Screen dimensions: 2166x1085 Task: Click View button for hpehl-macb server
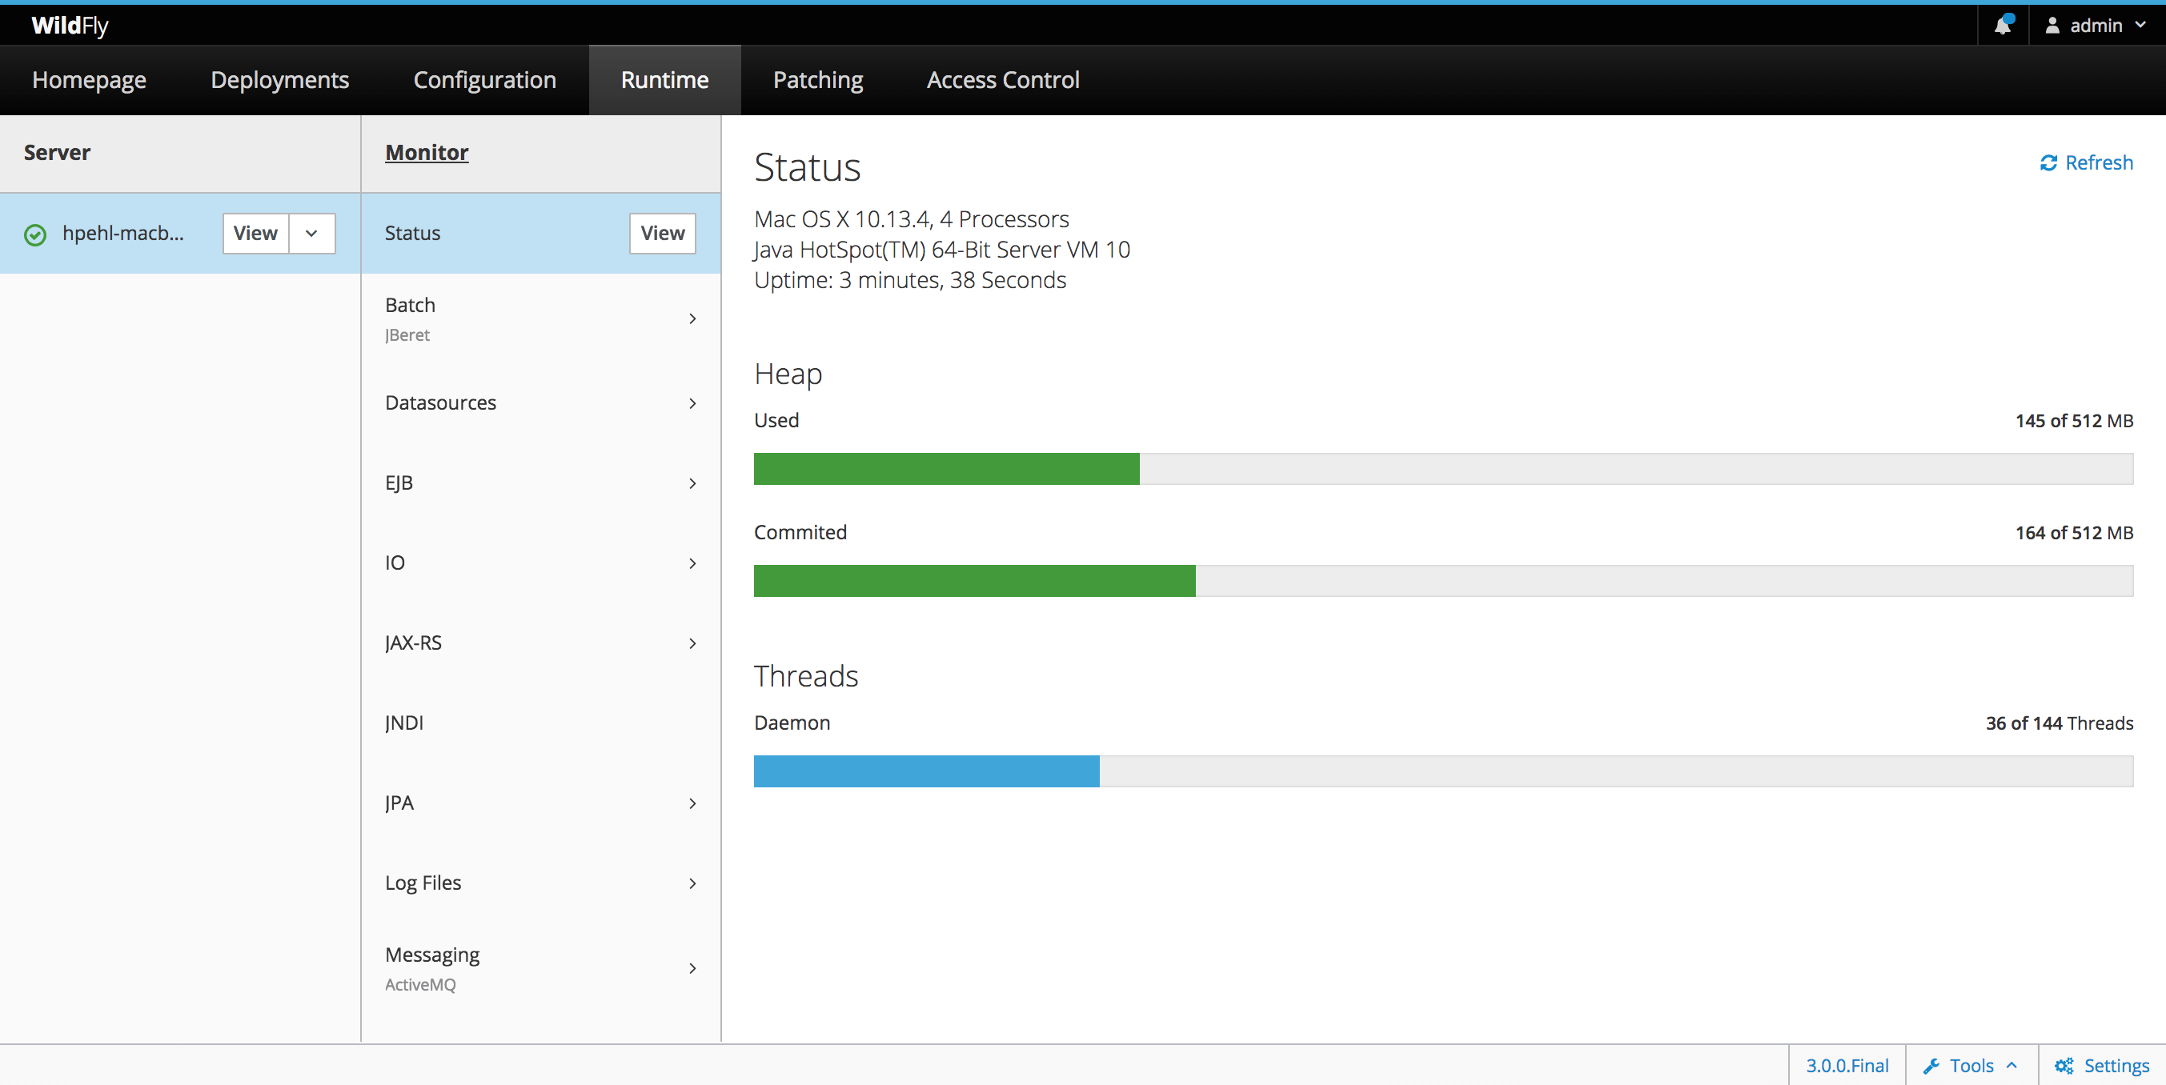(x=255, y=234)
